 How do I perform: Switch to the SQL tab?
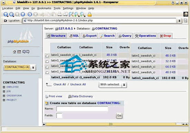[74, 36]
